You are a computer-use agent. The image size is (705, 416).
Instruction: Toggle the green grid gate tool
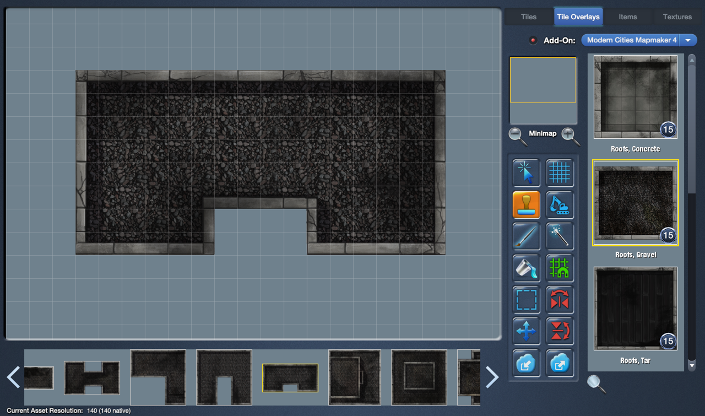pos(560,268)
